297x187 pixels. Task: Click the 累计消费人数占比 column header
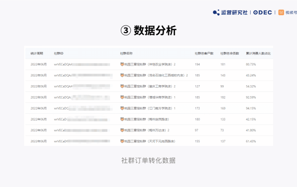click(x=258, y=54)
